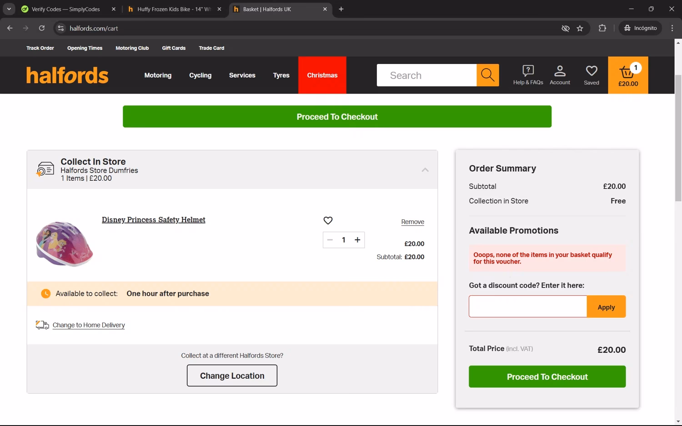Open Disney Princess Safety Helmet product link
Screen dimensions: 682x426
[x=154, y=220]
